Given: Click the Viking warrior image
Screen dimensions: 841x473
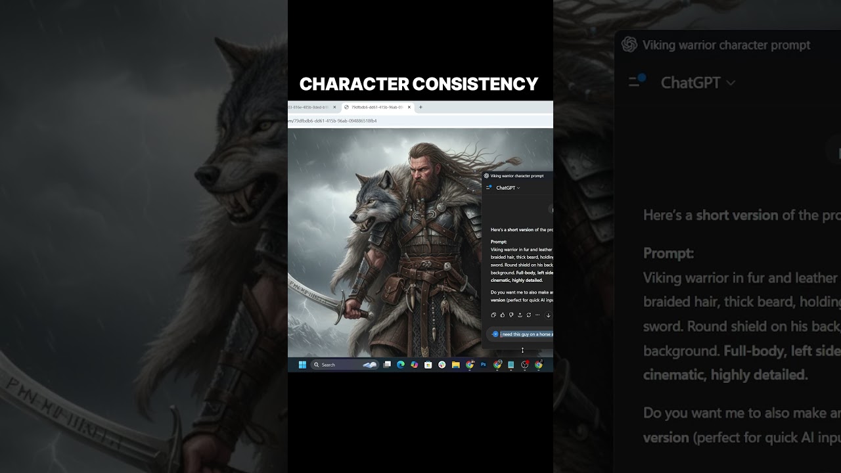Looking at the screenshot, I should click(384, 243).
